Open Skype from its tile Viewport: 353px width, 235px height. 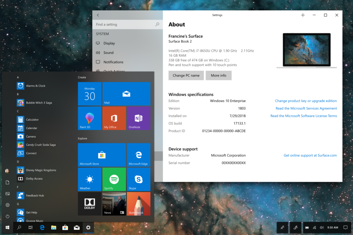(x=139, y=179)
